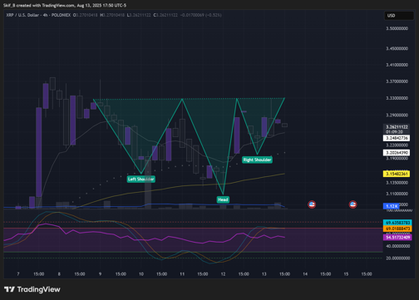Image resolution: width=419 pixels, height=300 pixels.
Task: Click the current price label 3.26211122 on the scale
Action: (397, 127)
